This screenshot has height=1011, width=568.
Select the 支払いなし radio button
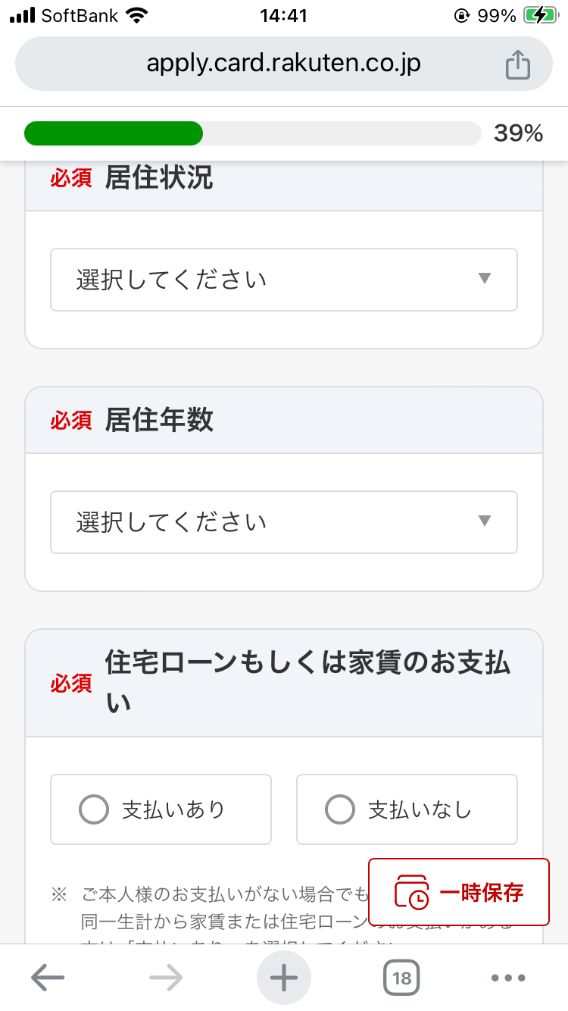click(x=339, y=809)
